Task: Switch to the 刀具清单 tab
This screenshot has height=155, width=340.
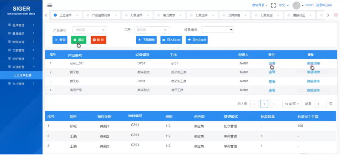Action: [x=137, y=15]
